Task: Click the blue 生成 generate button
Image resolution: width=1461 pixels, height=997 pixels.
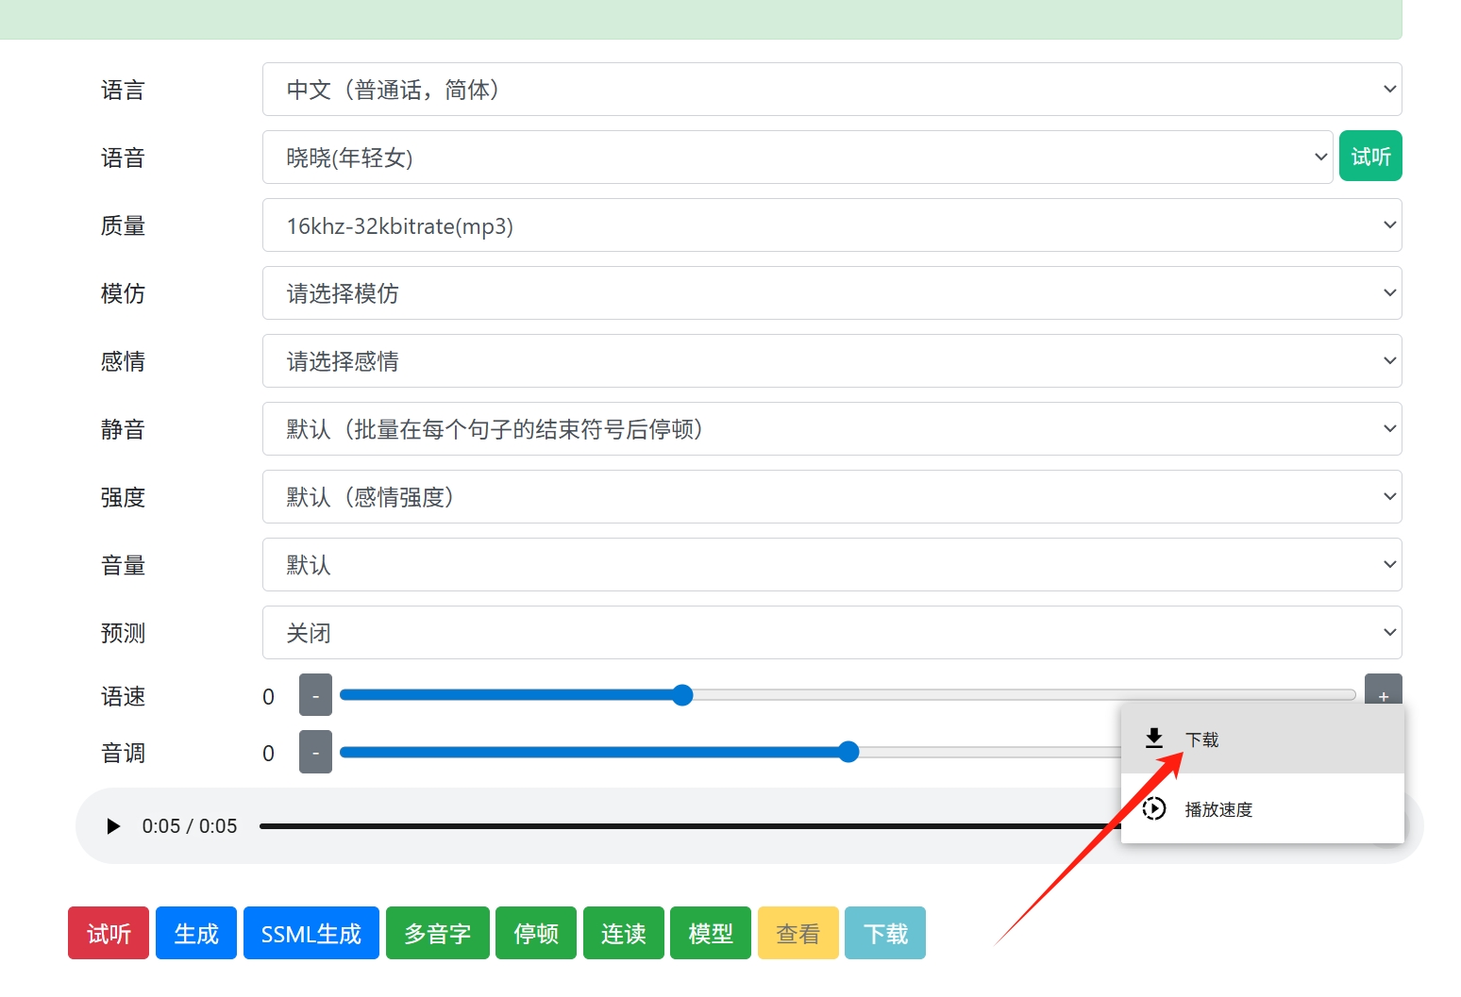Action: [x=195, y=933]
